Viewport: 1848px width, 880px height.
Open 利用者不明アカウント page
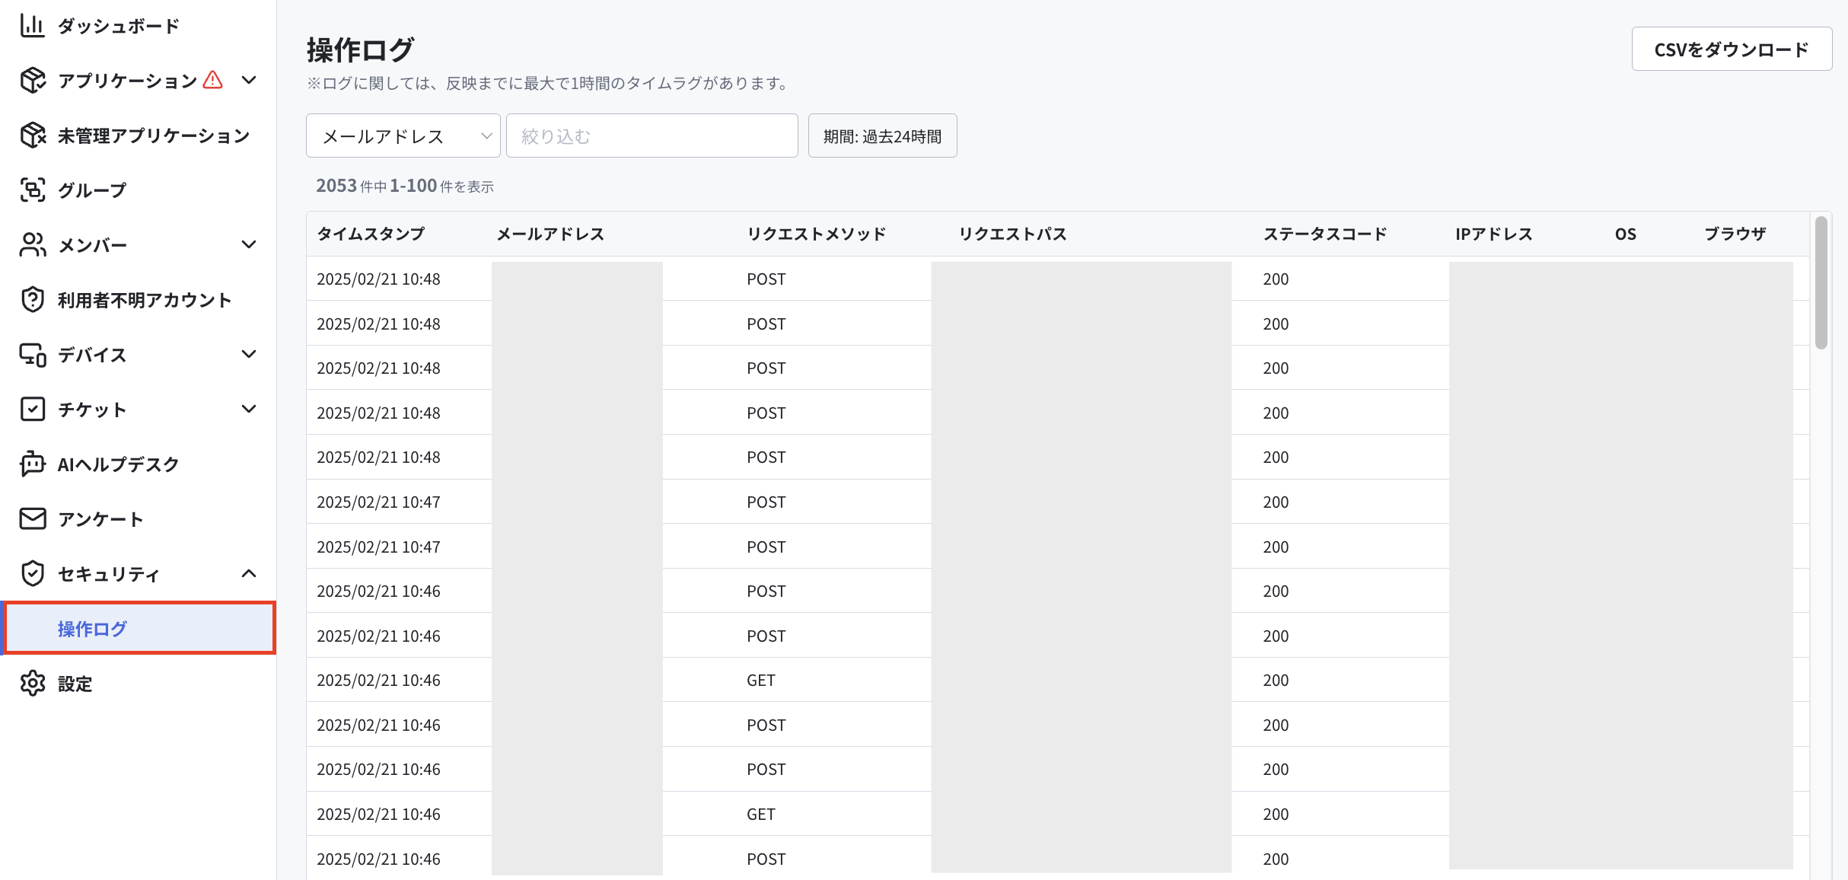coord(145,300)
